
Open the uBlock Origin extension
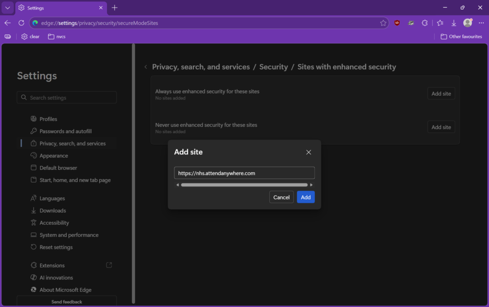tap(397, 22)
